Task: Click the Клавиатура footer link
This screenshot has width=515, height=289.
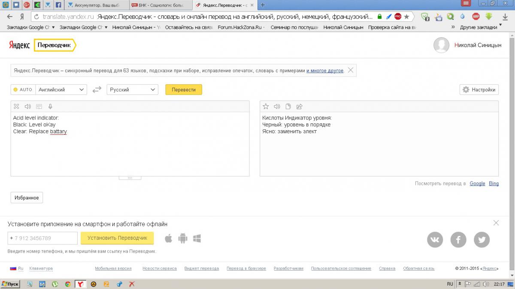Action: [x=41, y=268]
